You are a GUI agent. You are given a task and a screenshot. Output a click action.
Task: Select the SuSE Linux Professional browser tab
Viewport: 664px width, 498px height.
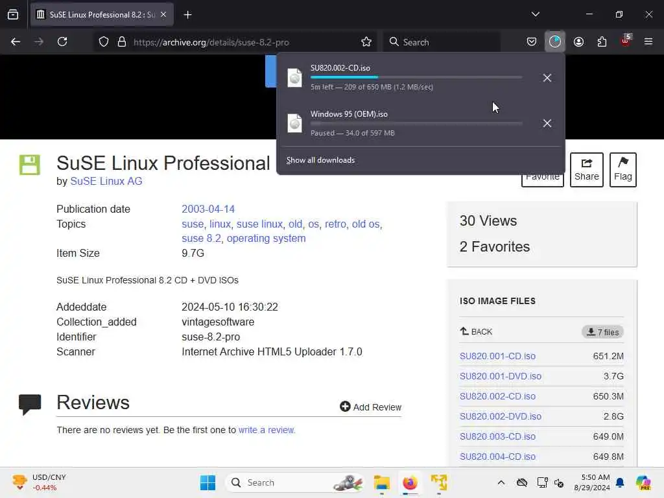pos(102,14)
